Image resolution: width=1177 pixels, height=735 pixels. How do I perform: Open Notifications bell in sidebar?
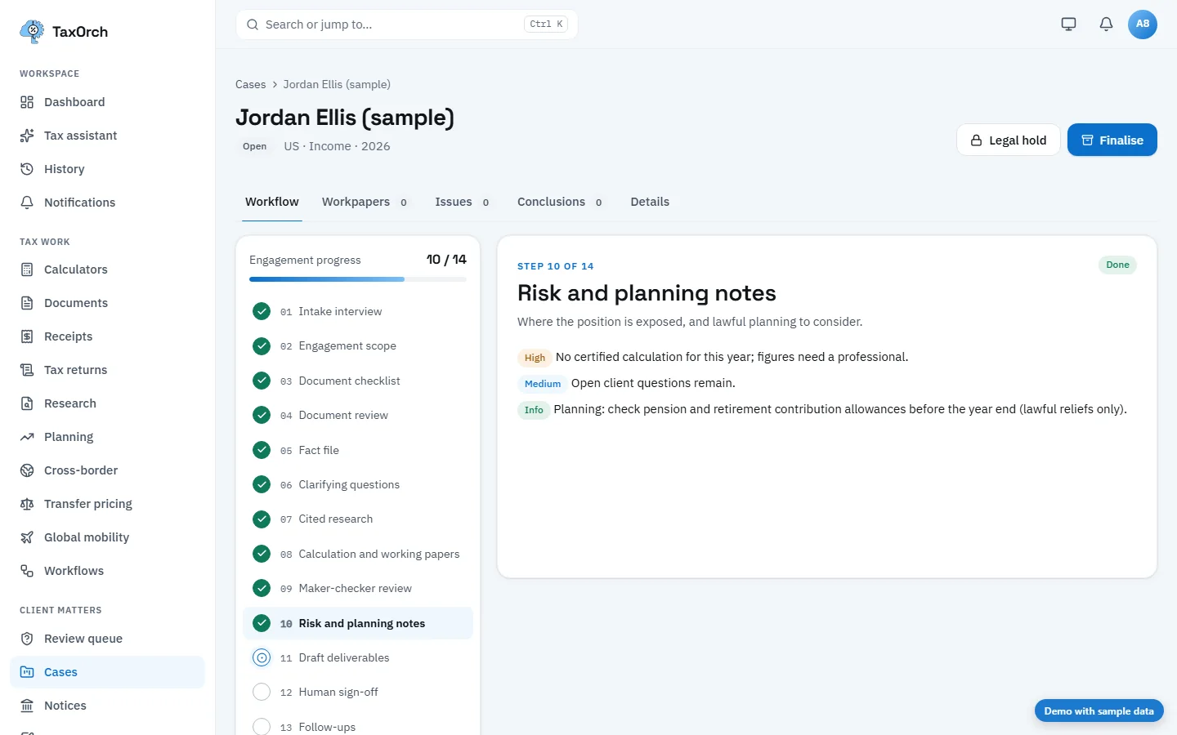pyautogui.click(x=27, y=203)
